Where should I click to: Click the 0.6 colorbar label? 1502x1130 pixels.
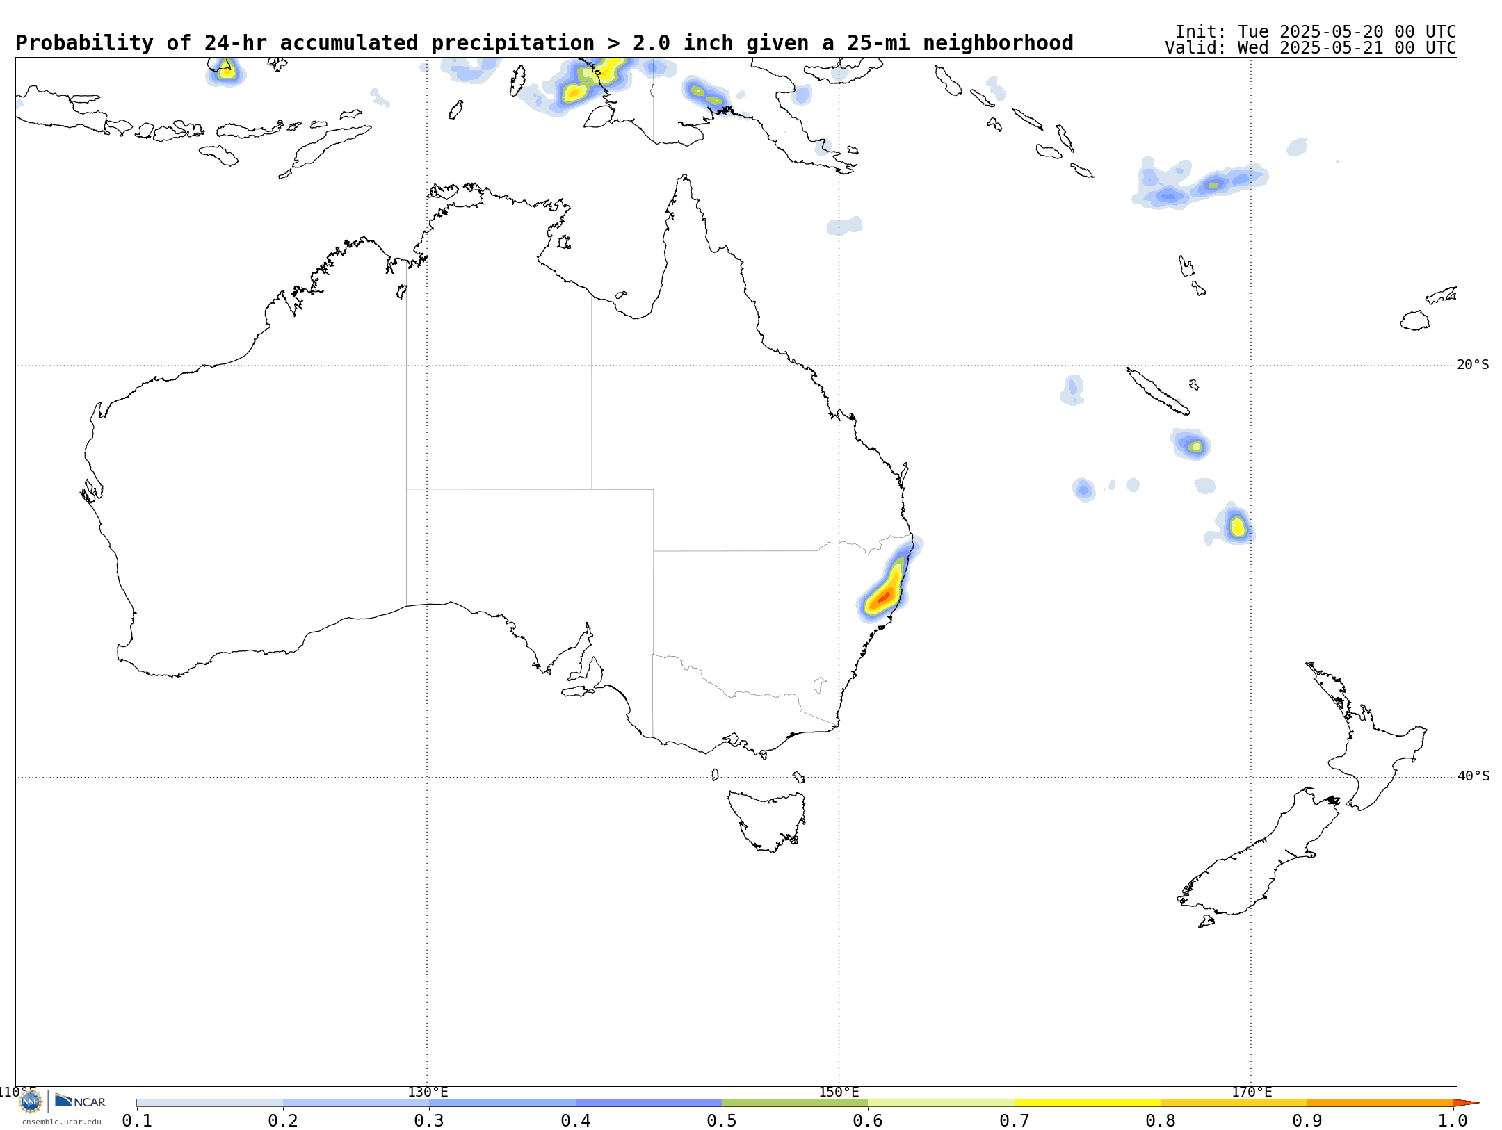pos(868,1120)
